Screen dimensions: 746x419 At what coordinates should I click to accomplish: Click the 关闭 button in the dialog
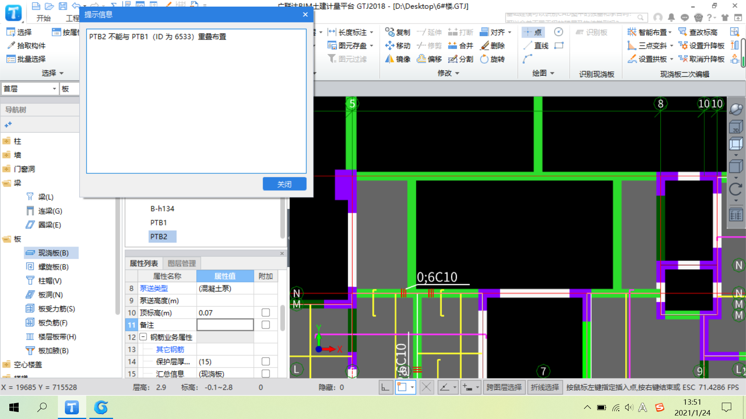pos(284,184)
